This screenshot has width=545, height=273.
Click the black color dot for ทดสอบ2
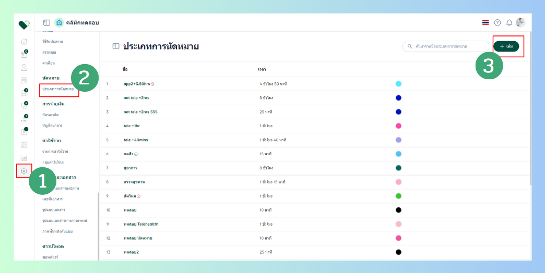click(399, 252)
